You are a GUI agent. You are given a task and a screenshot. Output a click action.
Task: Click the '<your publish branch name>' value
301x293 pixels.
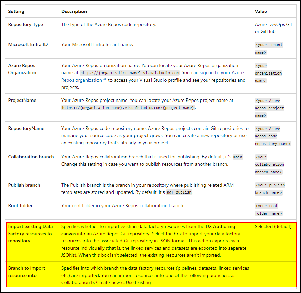pos(270,189)
